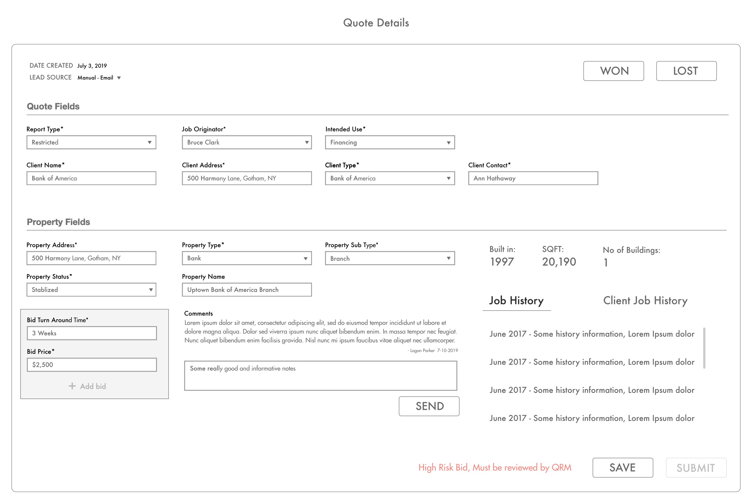Click the plus icon beside Add bid
The height and width of the screenshot is (503, 752).
(x=72, y=386)
